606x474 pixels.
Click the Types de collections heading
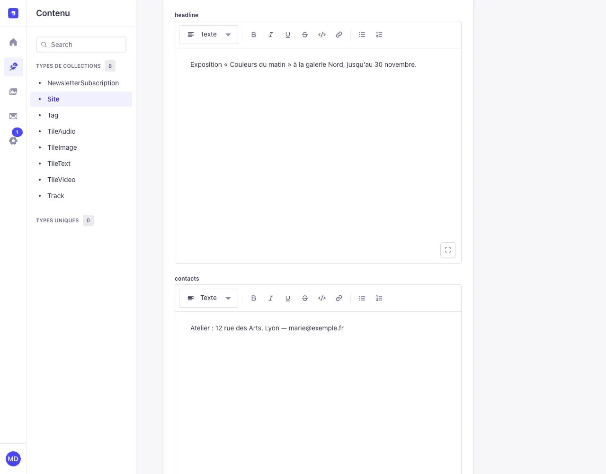68,66
